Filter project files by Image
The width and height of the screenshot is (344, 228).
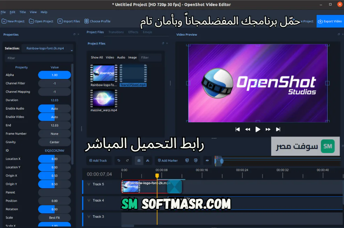point(132,58)
